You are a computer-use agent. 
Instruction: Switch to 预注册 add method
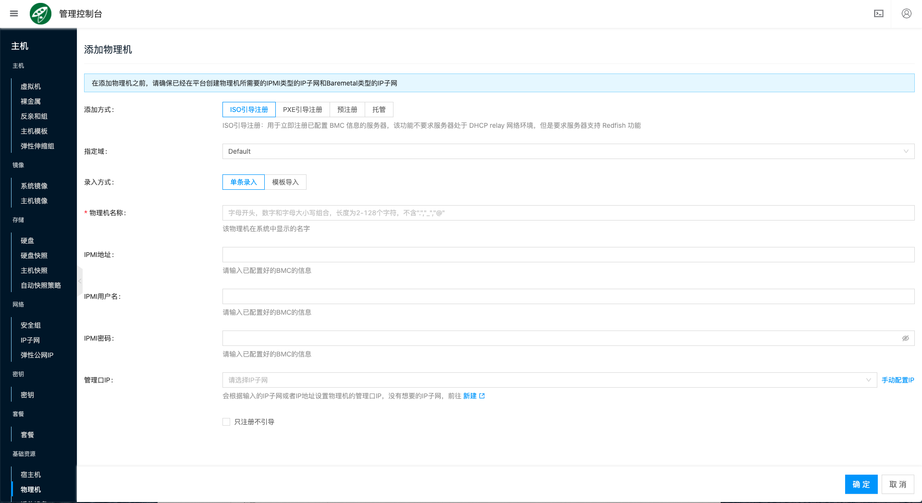pyautogui.click(x=347, y=110)
